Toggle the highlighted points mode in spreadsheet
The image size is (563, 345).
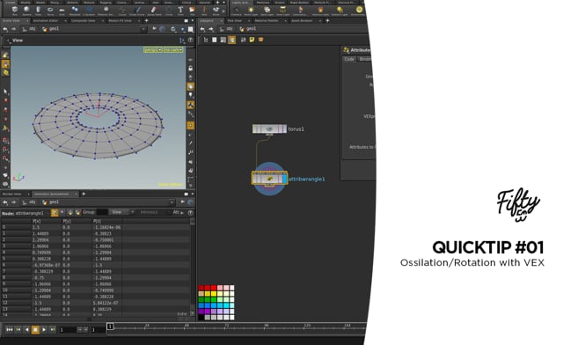point(55,213)
